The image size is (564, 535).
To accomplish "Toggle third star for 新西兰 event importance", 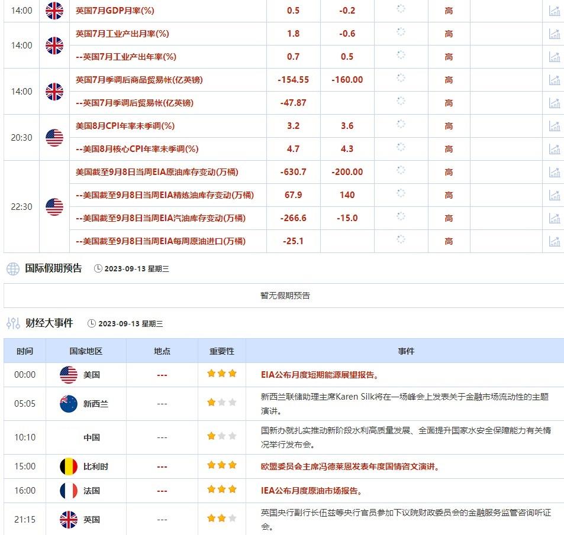I will click(x=231, y=401).
